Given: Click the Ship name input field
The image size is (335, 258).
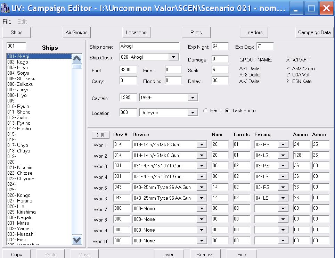Looking at the screenshot, I should pos(149,46).
